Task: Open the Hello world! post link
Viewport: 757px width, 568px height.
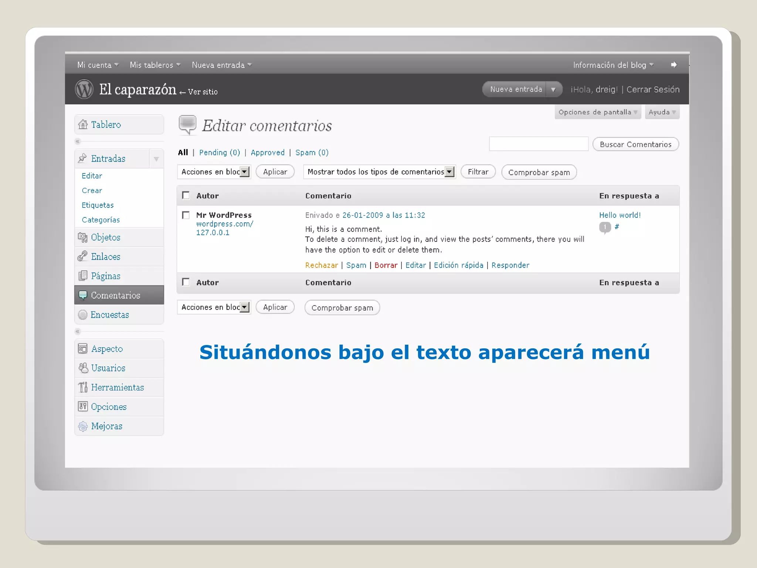Action: pyautogui.click(x=620, y=215)
